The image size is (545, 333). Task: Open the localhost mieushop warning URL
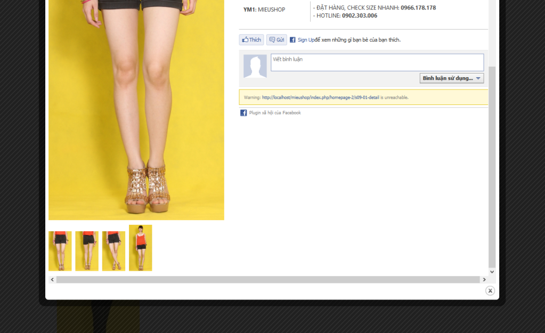coord(321,98)
